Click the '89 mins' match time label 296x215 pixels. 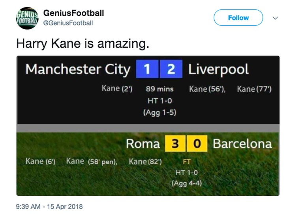(x=159, y=89)
